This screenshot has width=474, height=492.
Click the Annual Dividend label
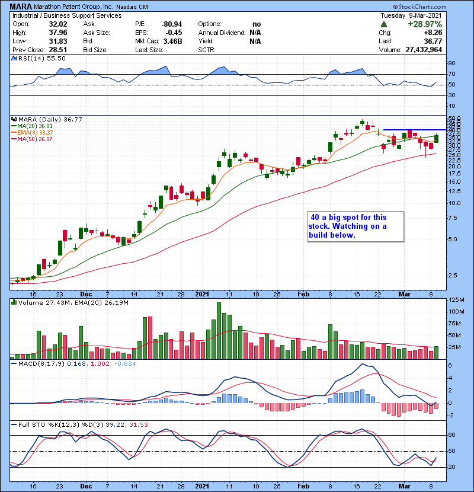(x=222, y=33)
